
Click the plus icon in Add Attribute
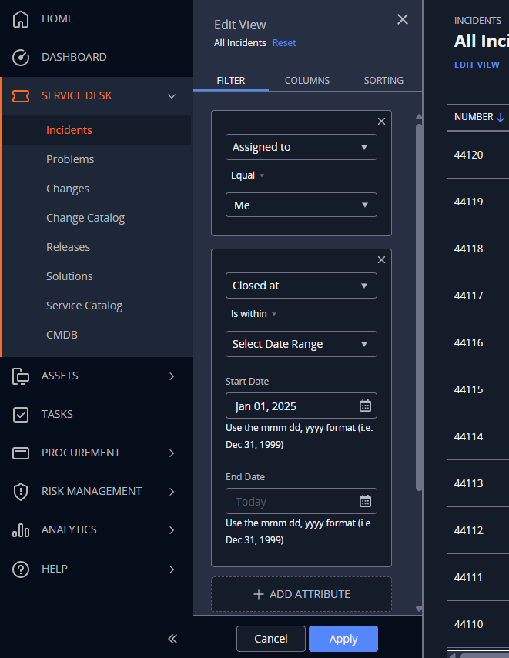pos(259,594)
